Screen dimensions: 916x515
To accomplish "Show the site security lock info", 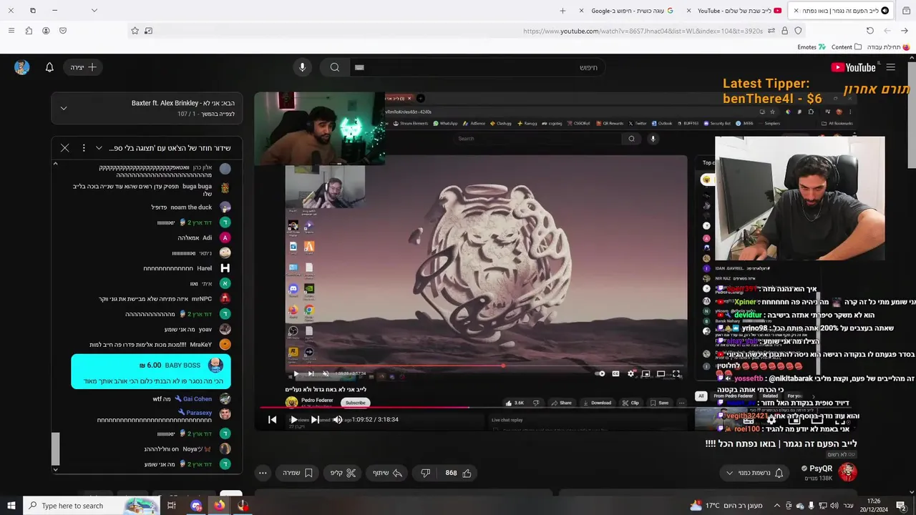I will tap(785, 31).
